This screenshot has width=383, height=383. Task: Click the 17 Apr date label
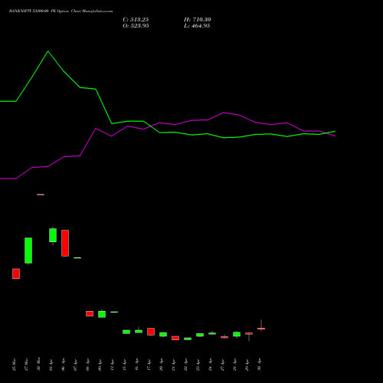pos(149,365)
